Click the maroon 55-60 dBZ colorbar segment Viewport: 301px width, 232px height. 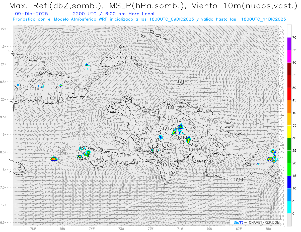click(289, 69)
